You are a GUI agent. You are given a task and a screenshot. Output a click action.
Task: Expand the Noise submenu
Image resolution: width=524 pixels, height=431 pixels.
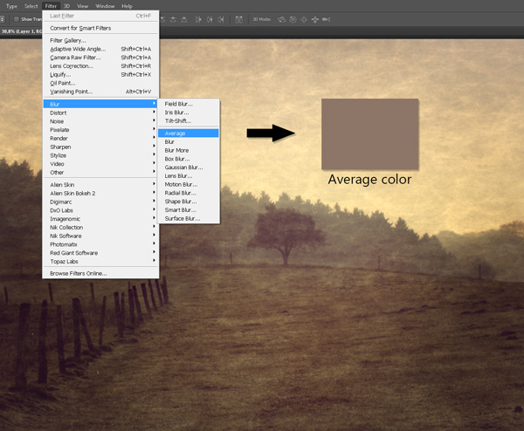[100, 121]
